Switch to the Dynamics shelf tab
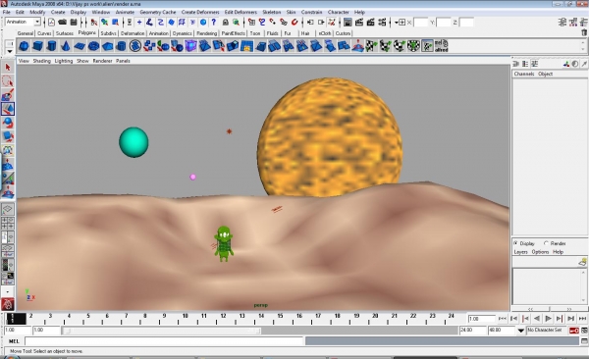Image resolution: width=589 pixels, height=359 pixels. (x=183, y=33)
